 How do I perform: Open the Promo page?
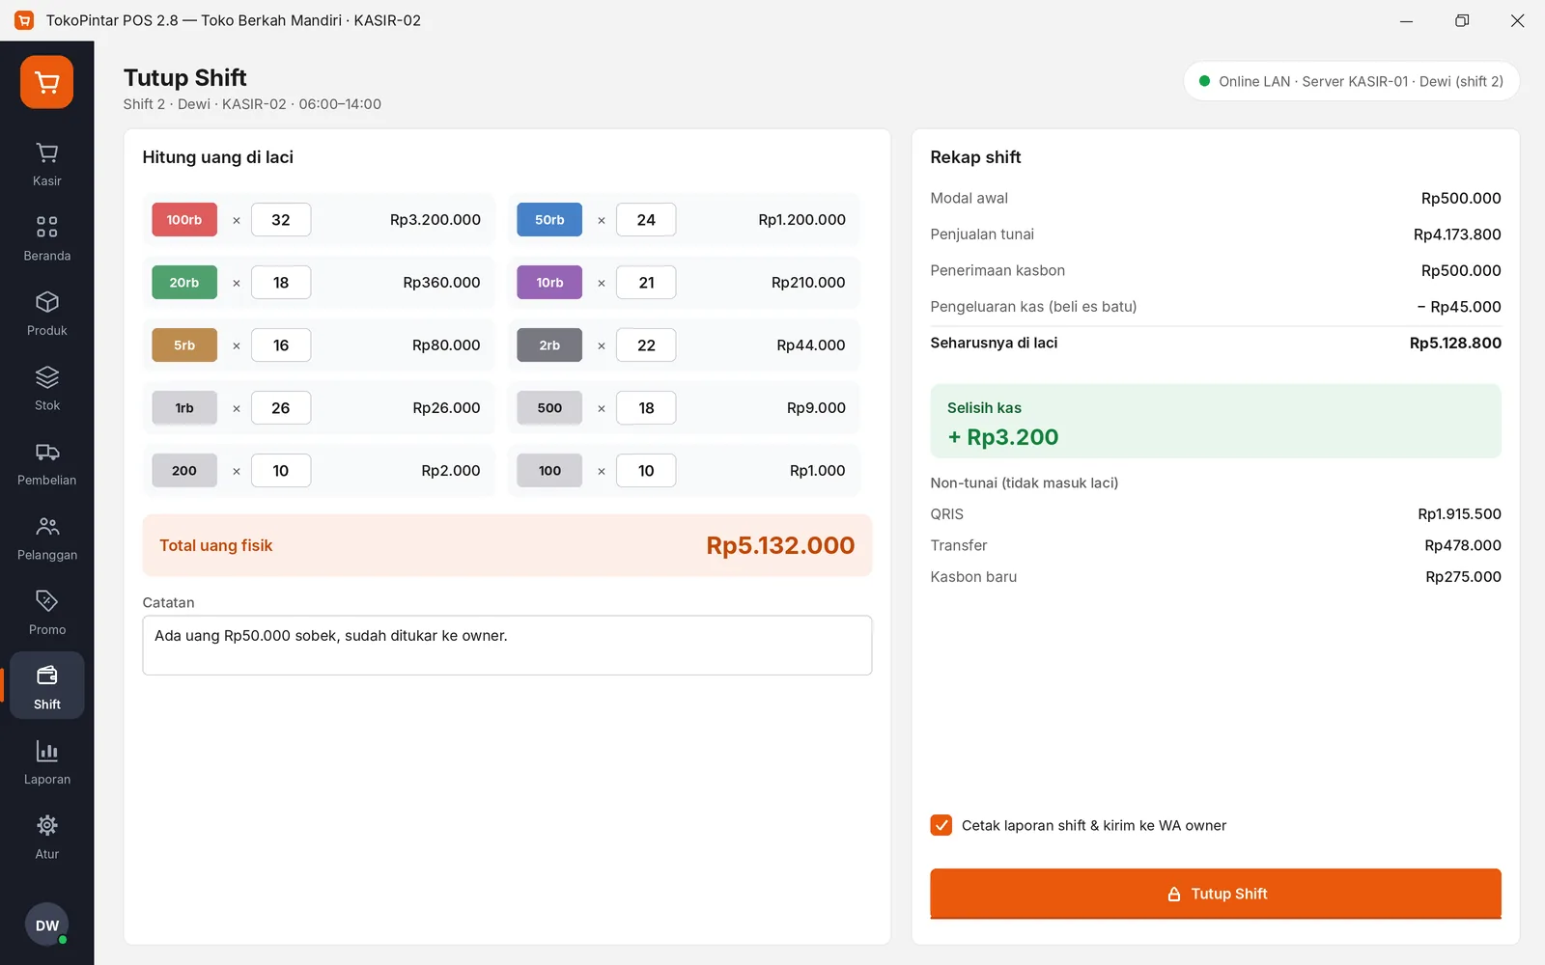(x=46, y=614)
